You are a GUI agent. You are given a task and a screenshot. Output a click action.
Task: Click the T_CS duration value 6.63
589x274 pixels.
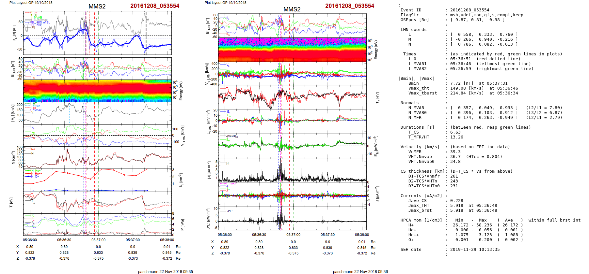[455, 132]
